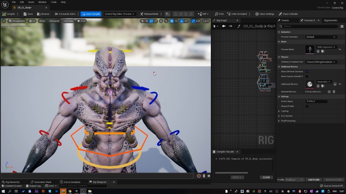
Task: Choose the Select mode arrow tool
Action: pos(142,21)
